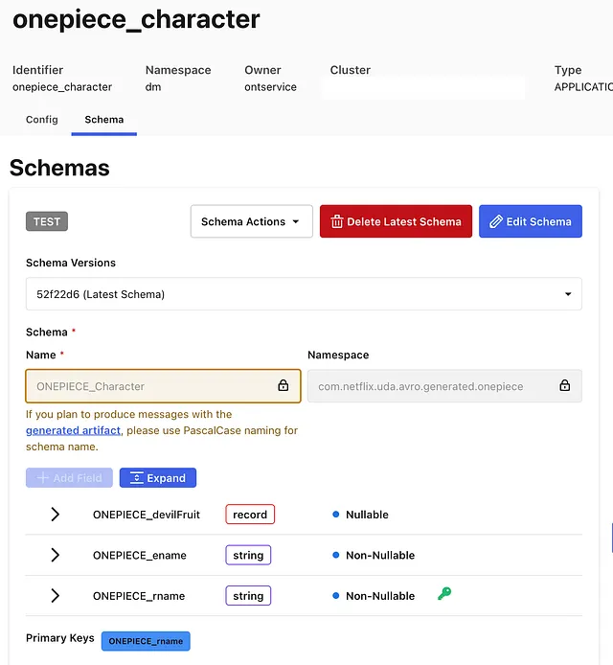
Task: Open the Schema Actions dropdown
Action: point(250,221)
